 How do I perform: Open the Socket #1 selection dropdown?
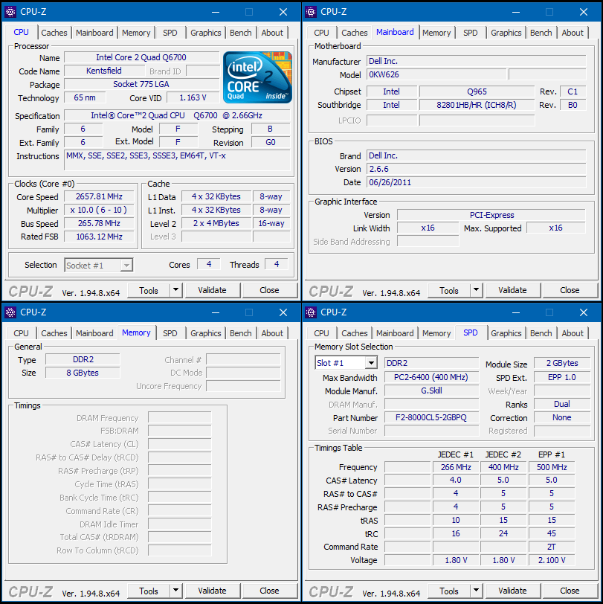coord(126,266)
